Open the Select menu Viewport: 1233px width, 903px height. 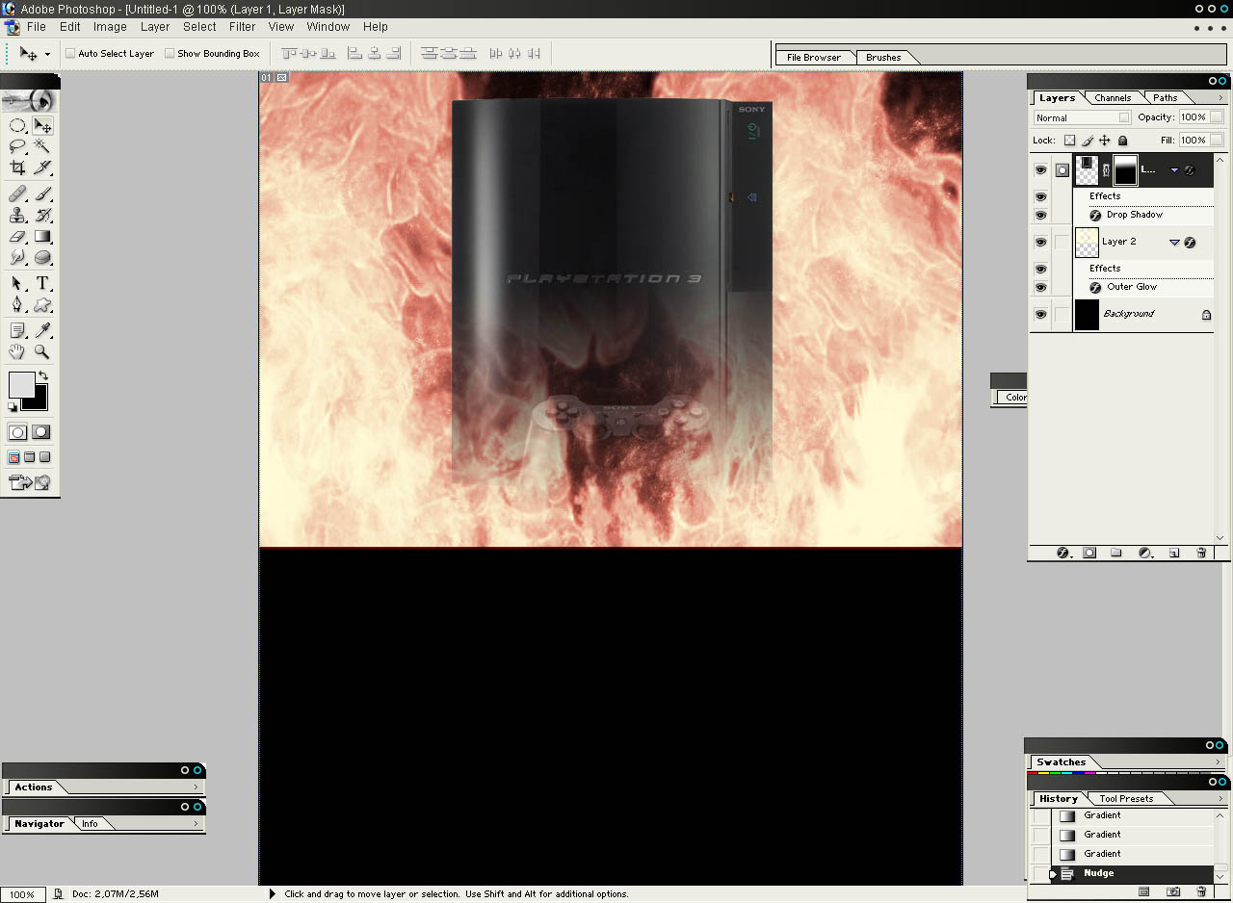coord(199,27)
